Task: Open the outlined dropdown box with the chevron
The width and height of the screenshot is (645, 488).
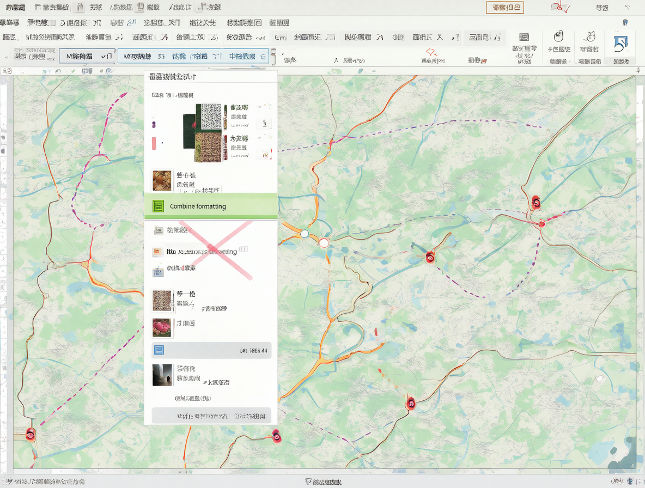Action: click(x=87, y=56)
